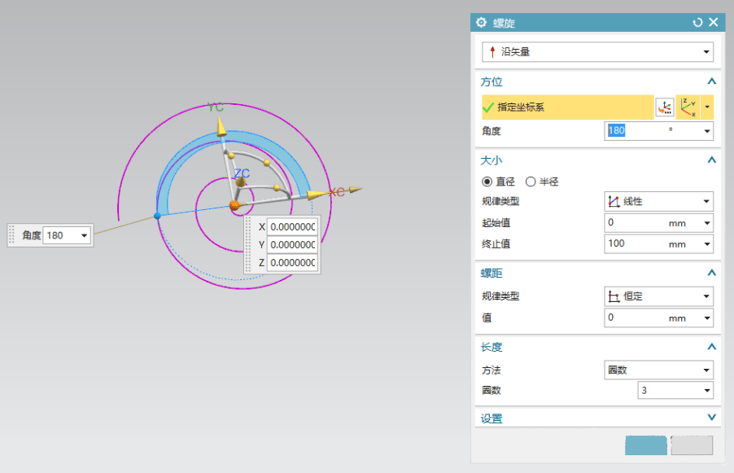Collapse the 大小 section
The width and height of the screenshot is (734, 473).
pos(711,160)
